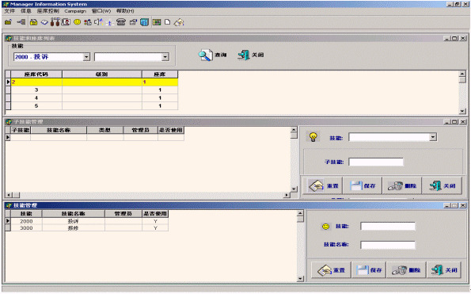The height and width of the screenshot is (294, 471).
Task: Select the row with skill code 3000
Action: 87,228
